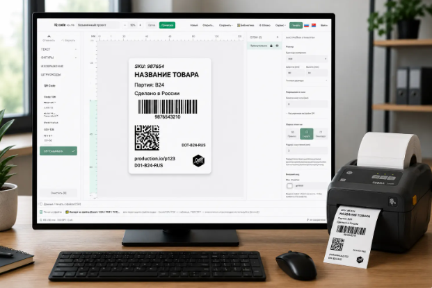Select Сделано в России text on label

(x=157, y=94)
